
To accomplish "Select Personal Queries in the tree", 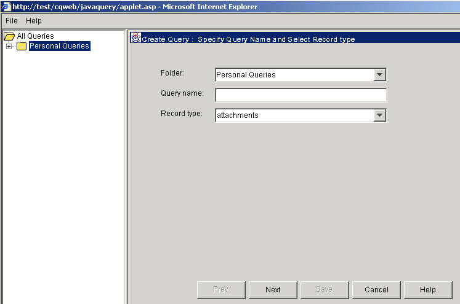I will click(60, 46).
